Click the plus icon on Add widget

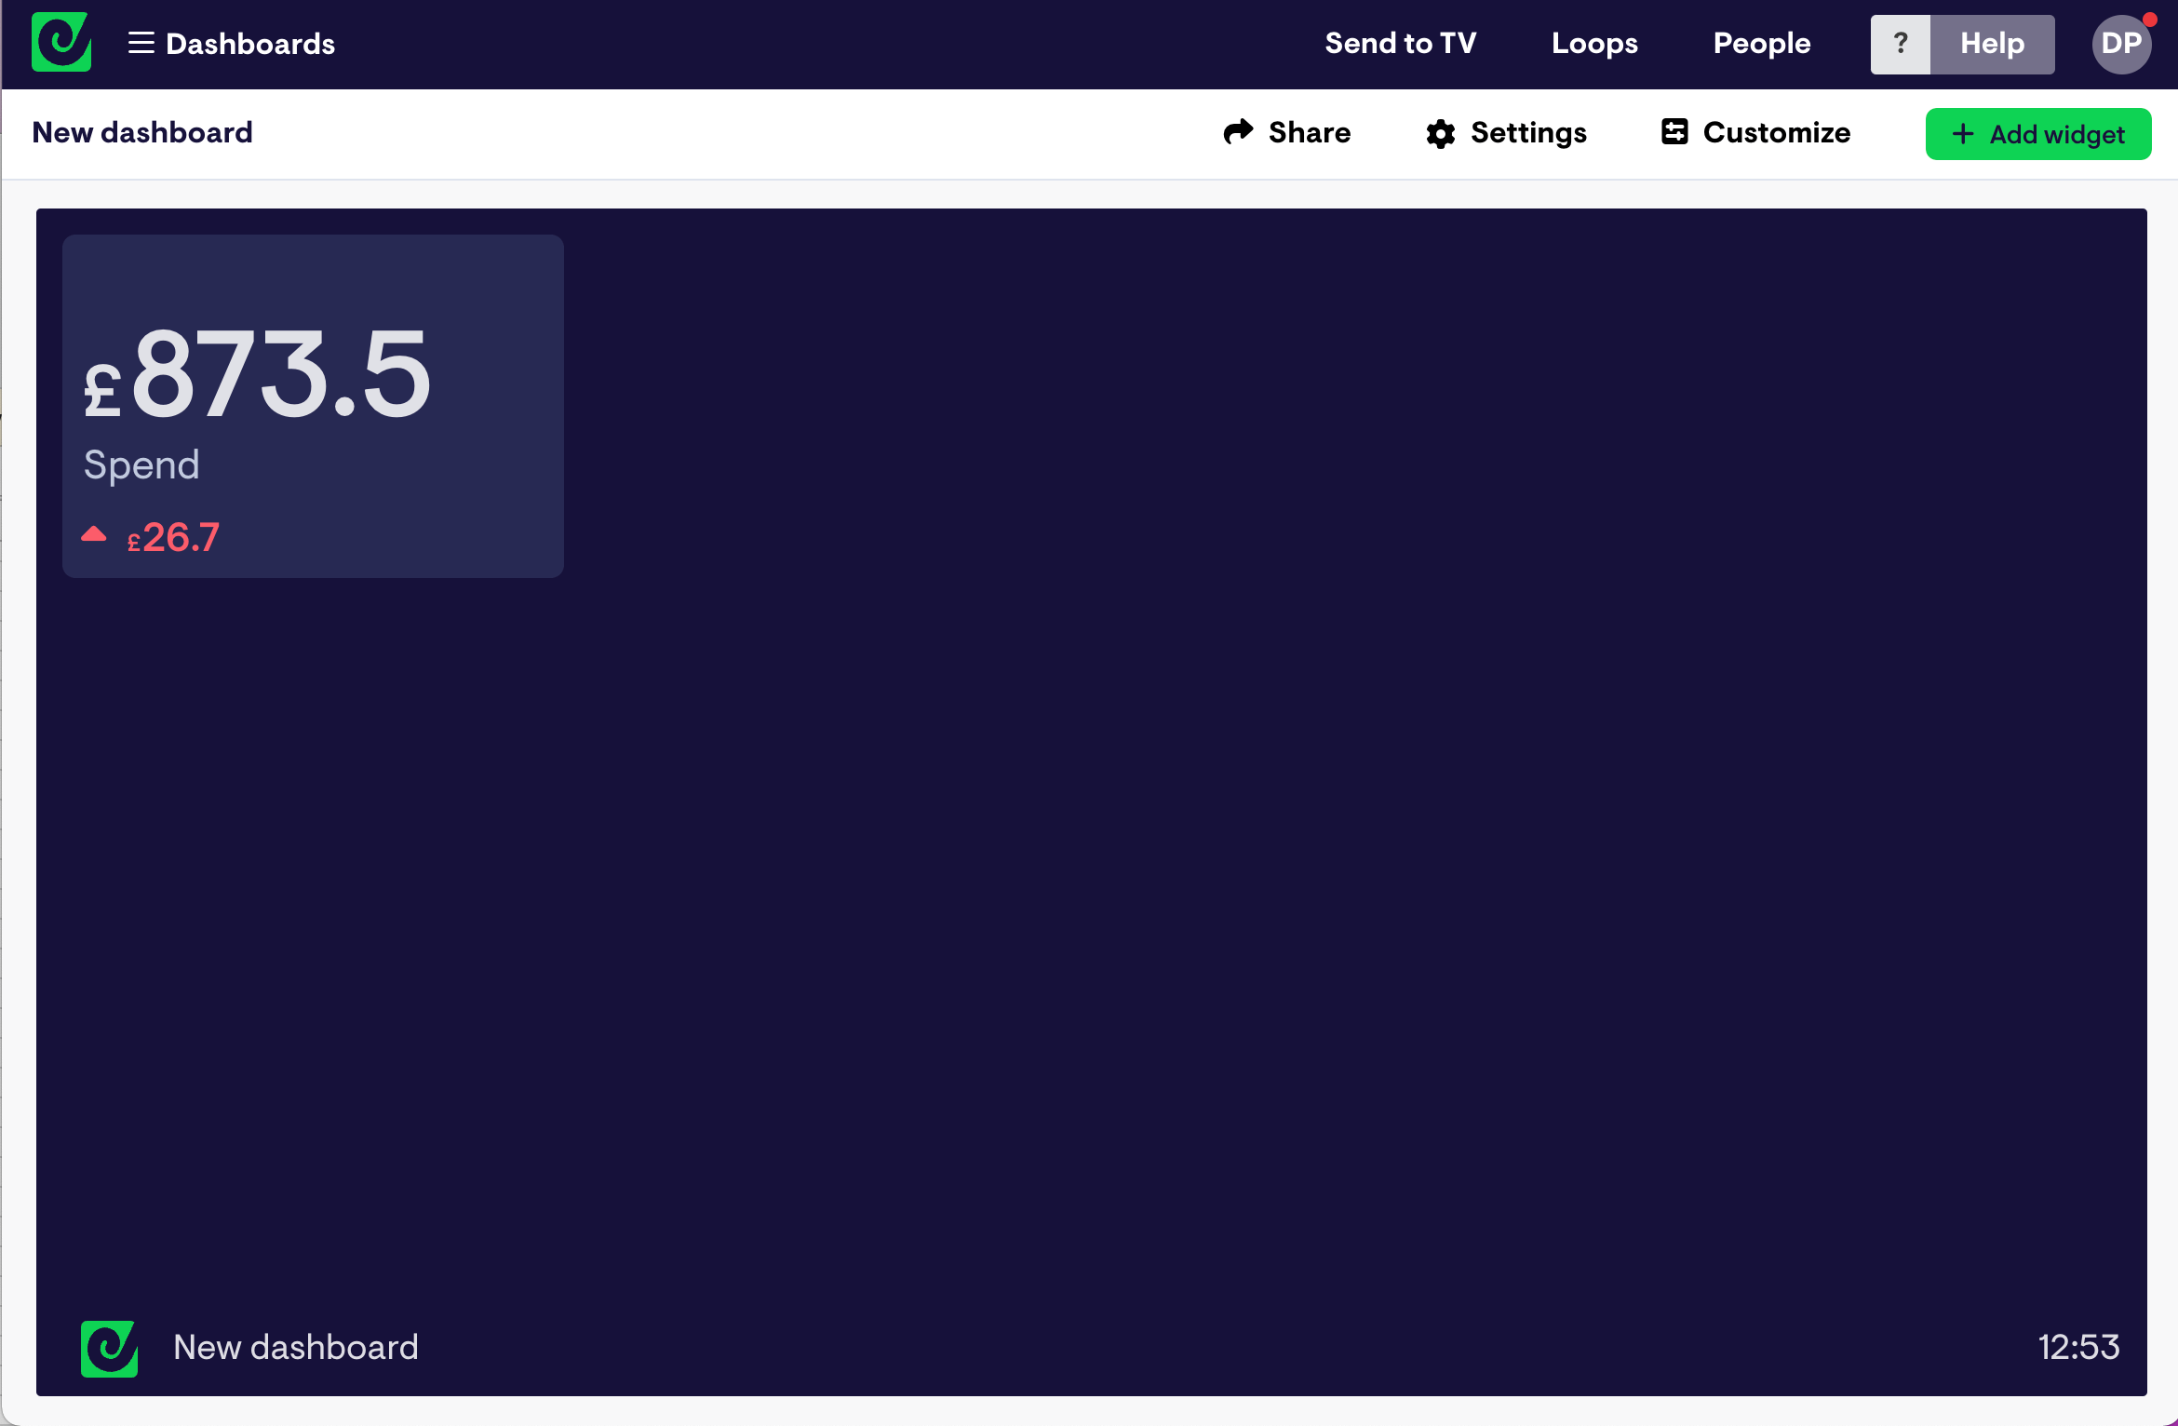[x=1963, y=133]
